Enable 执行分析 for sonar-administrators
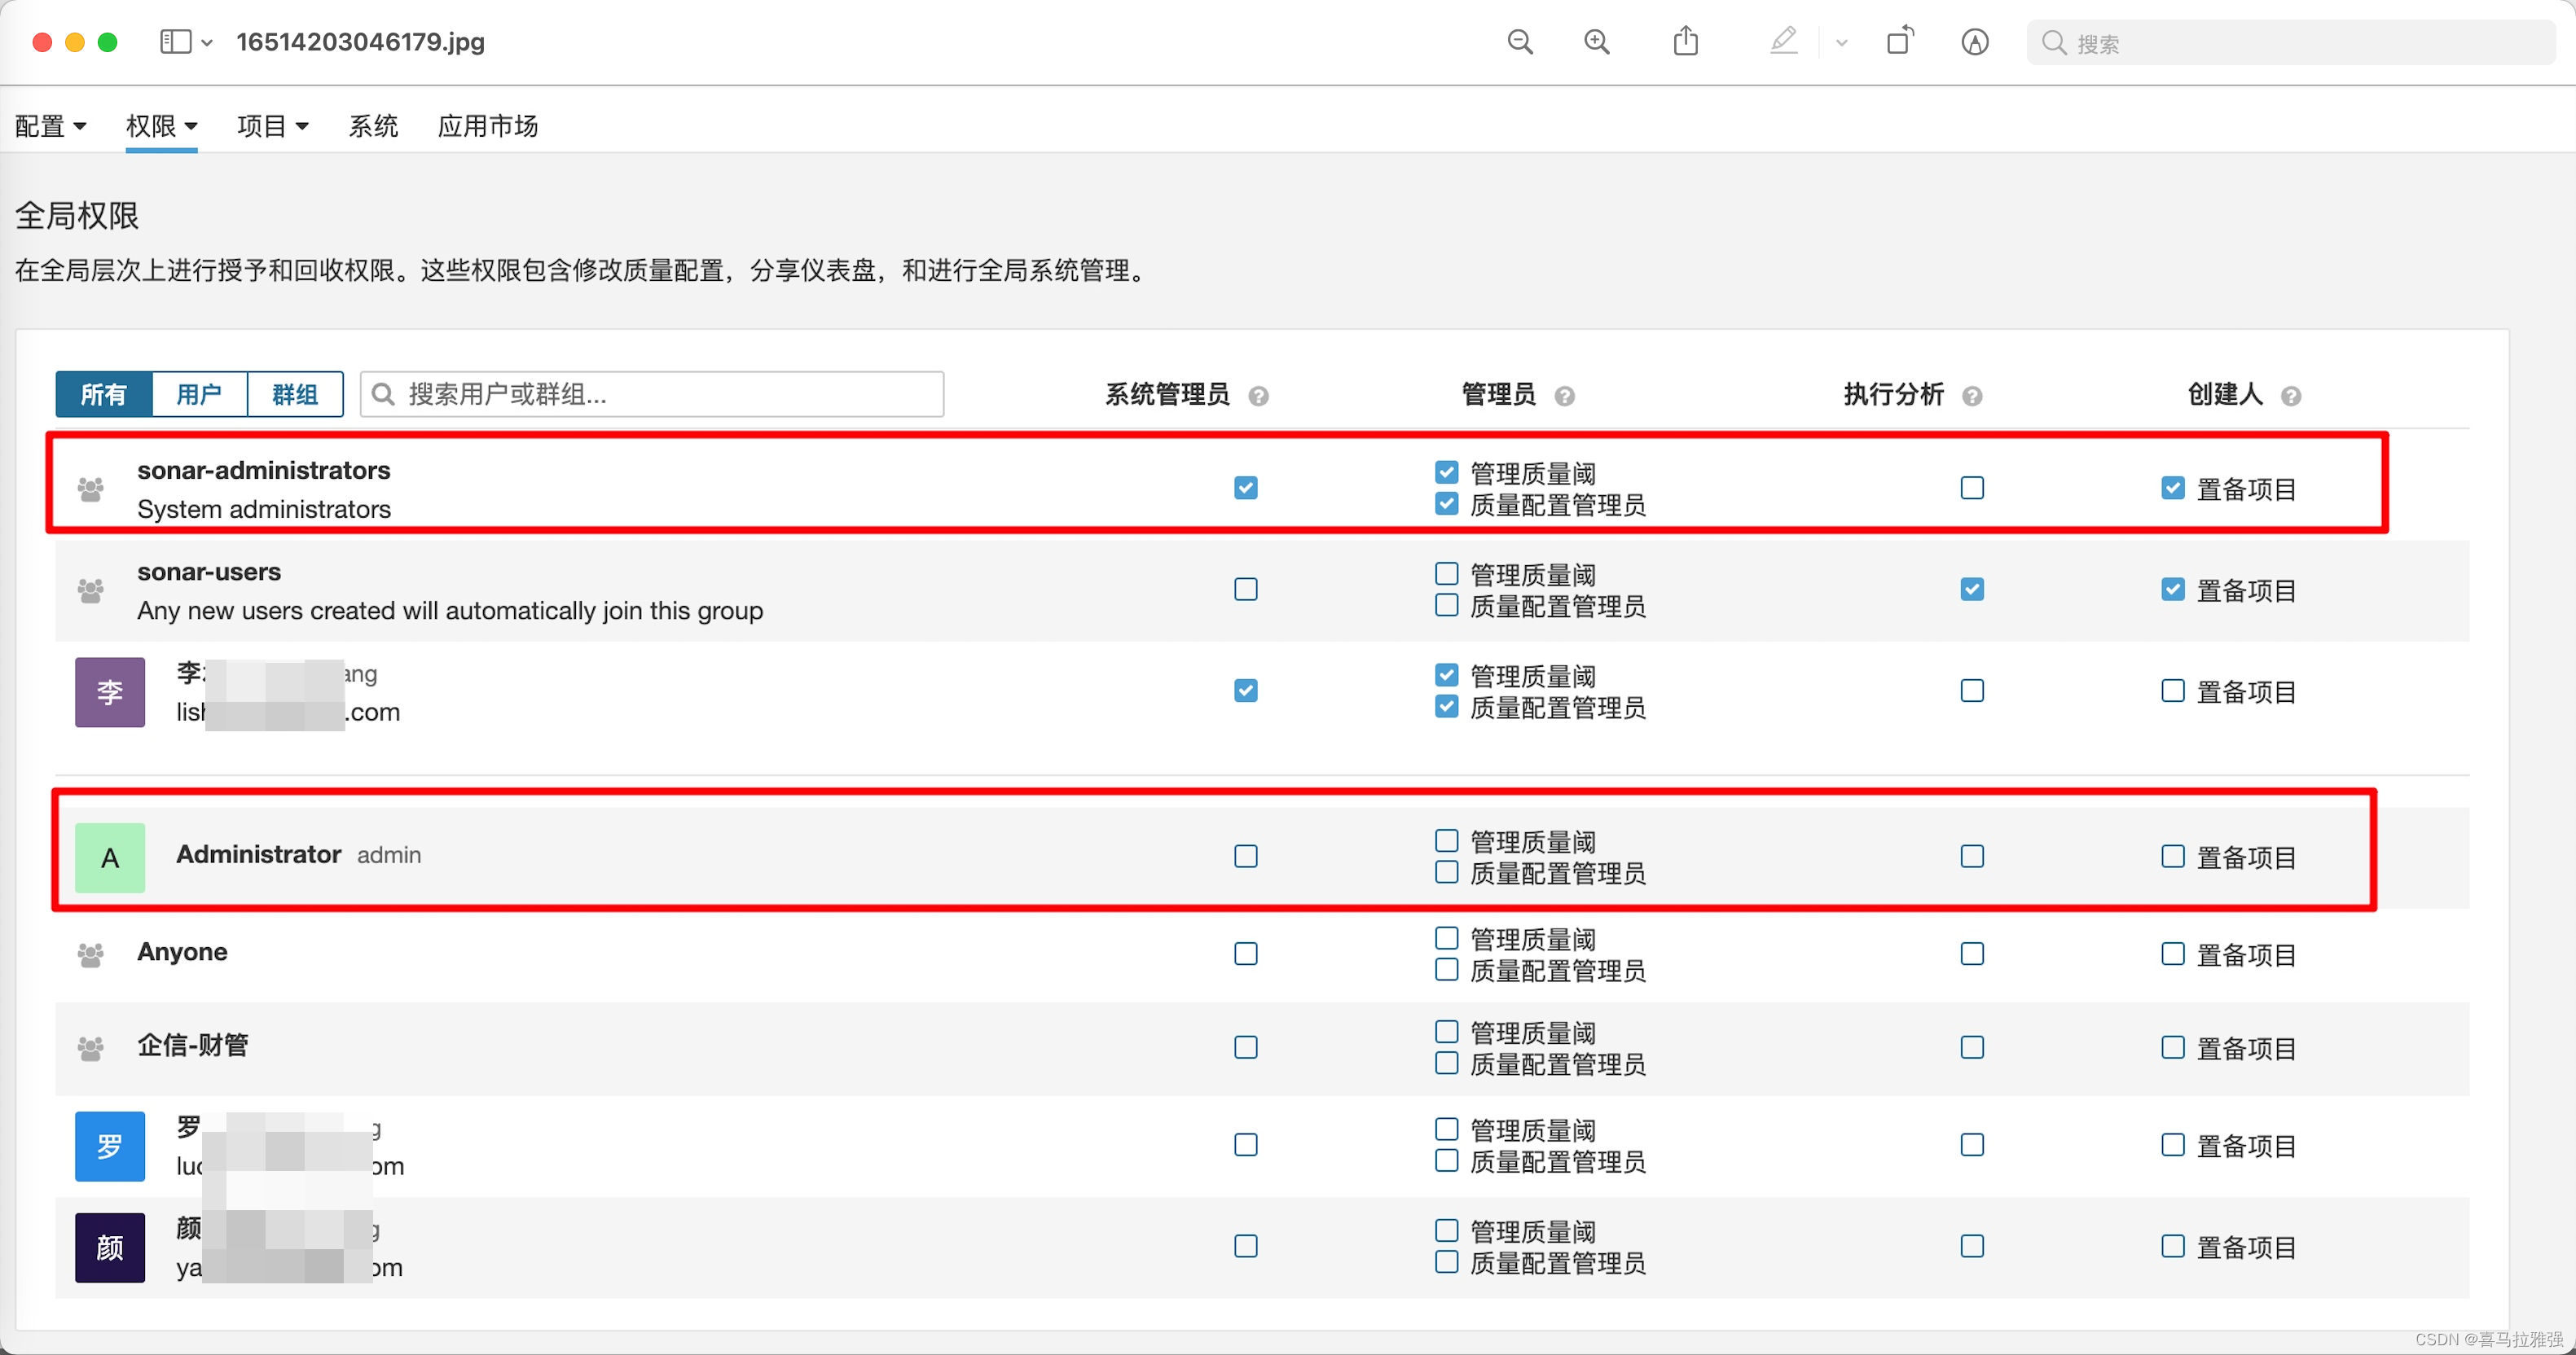This screenshot has height=1355, width=2576. [x=1972, y=488]
